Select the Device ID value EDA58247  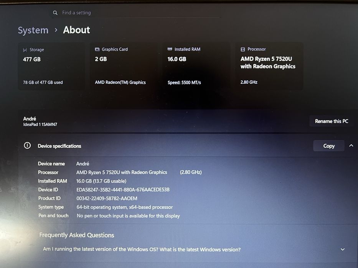[x=123, y=190]
